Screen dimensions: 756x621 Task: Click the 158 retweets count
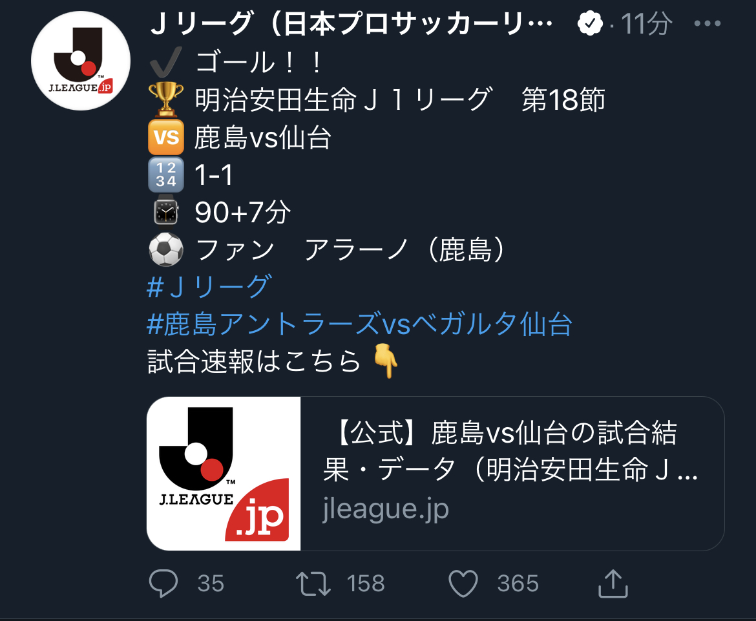click(x=366, y=584)
